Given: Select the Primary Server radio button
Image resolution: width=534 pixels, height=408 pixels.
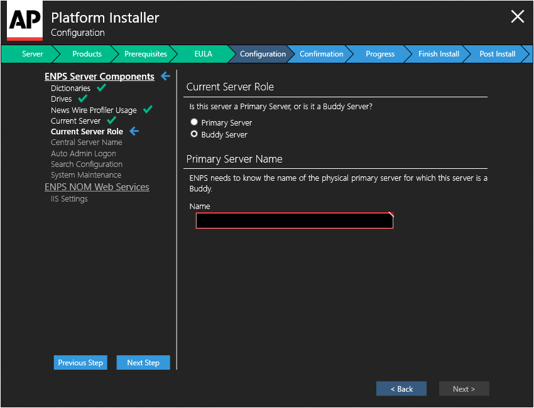Looking at the screenshot, I should tap(194, 122).
